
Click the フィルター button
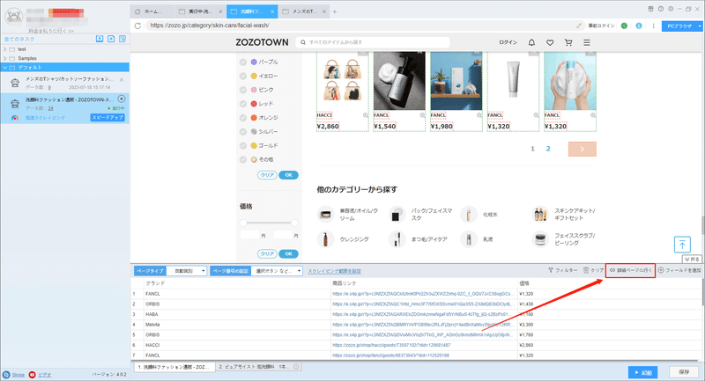[x=562, y=270]
